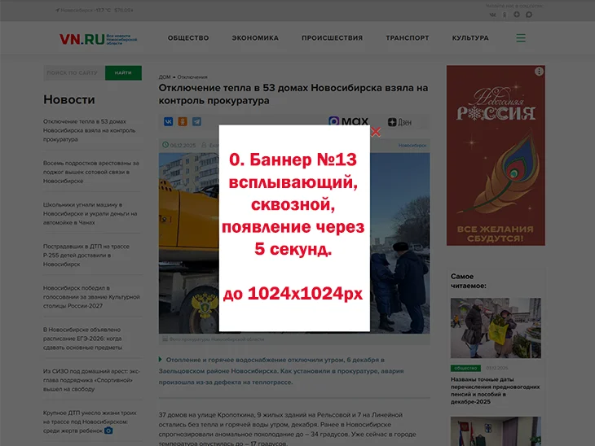
Task: Click photo caption 'Фото прокуратуры Новосибирской области'
Action: click(x=217, y=339)
